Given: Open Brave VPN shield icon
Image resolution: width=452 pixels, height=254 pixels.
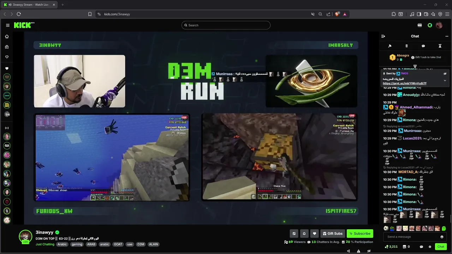Looking at the screenshot, I should click(440, 14).
